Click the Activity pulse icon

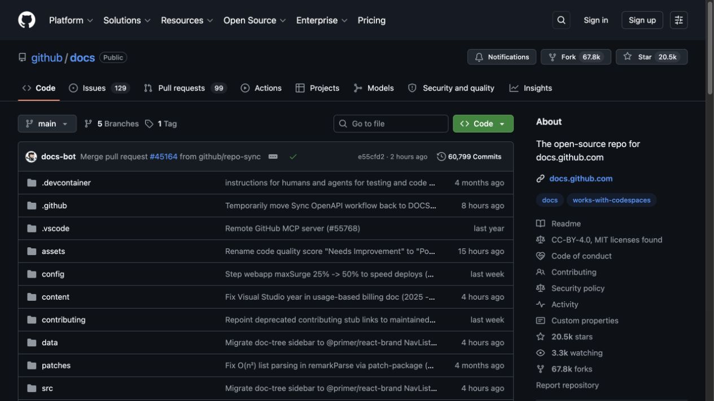coord(540,304)
